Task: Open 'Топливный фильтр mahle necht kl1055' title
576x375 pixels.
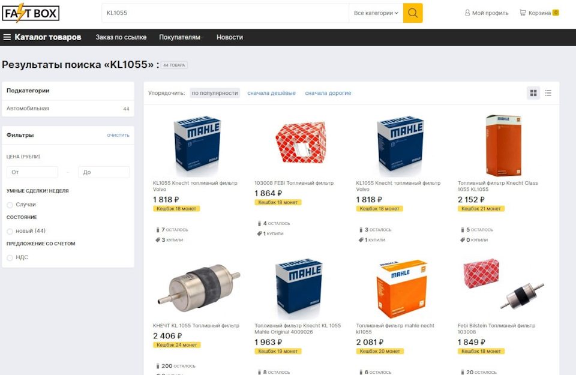Action: pyautogui.click(x=395, y=329)
